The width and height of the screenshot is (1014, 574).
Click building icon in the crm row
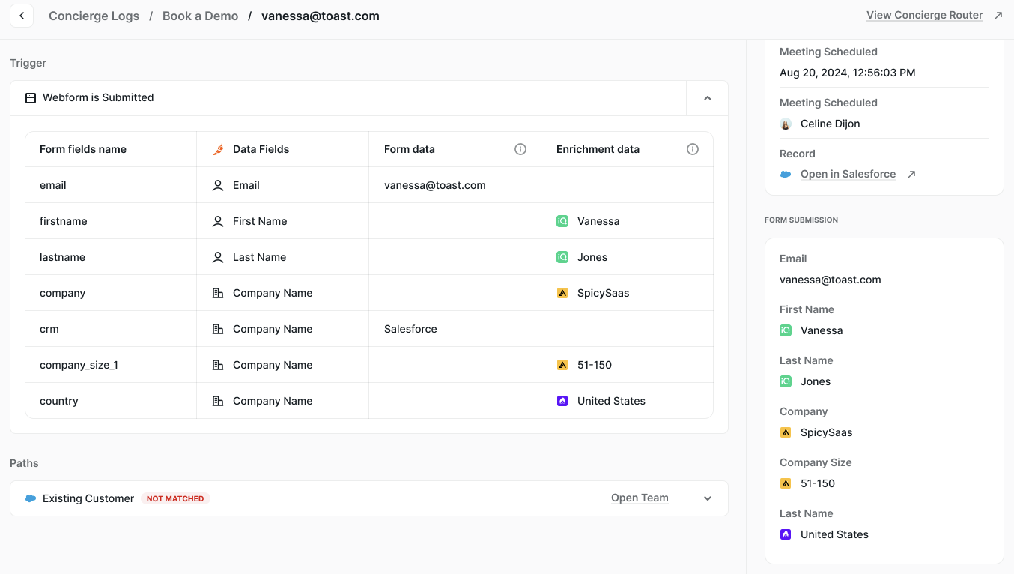click(x=218, y=329)
